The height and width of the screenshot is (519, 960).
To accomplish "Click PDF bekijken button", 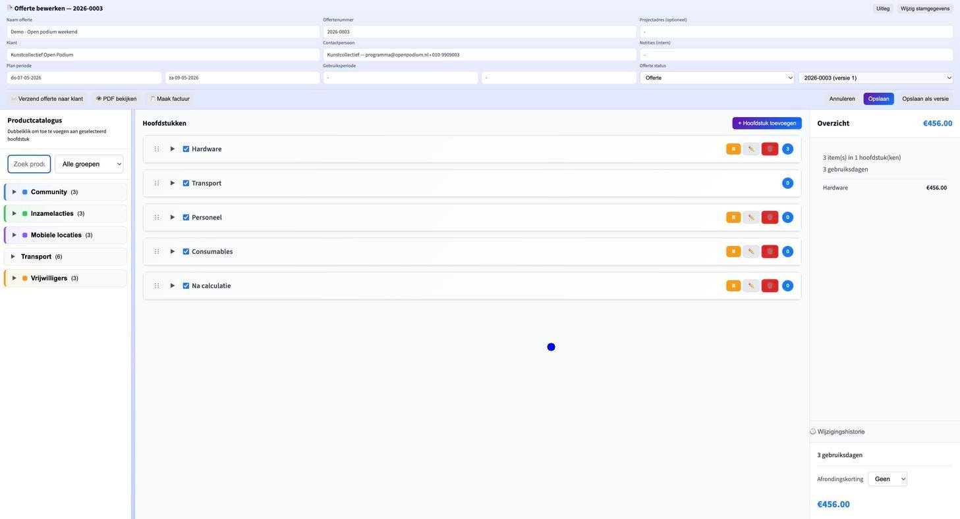I will [117, 99].
